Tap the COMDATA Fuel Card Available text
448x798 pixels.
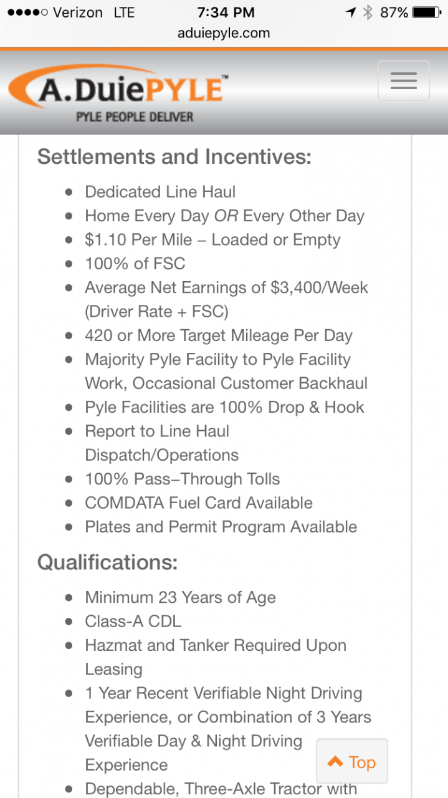(x=199, y=503)
